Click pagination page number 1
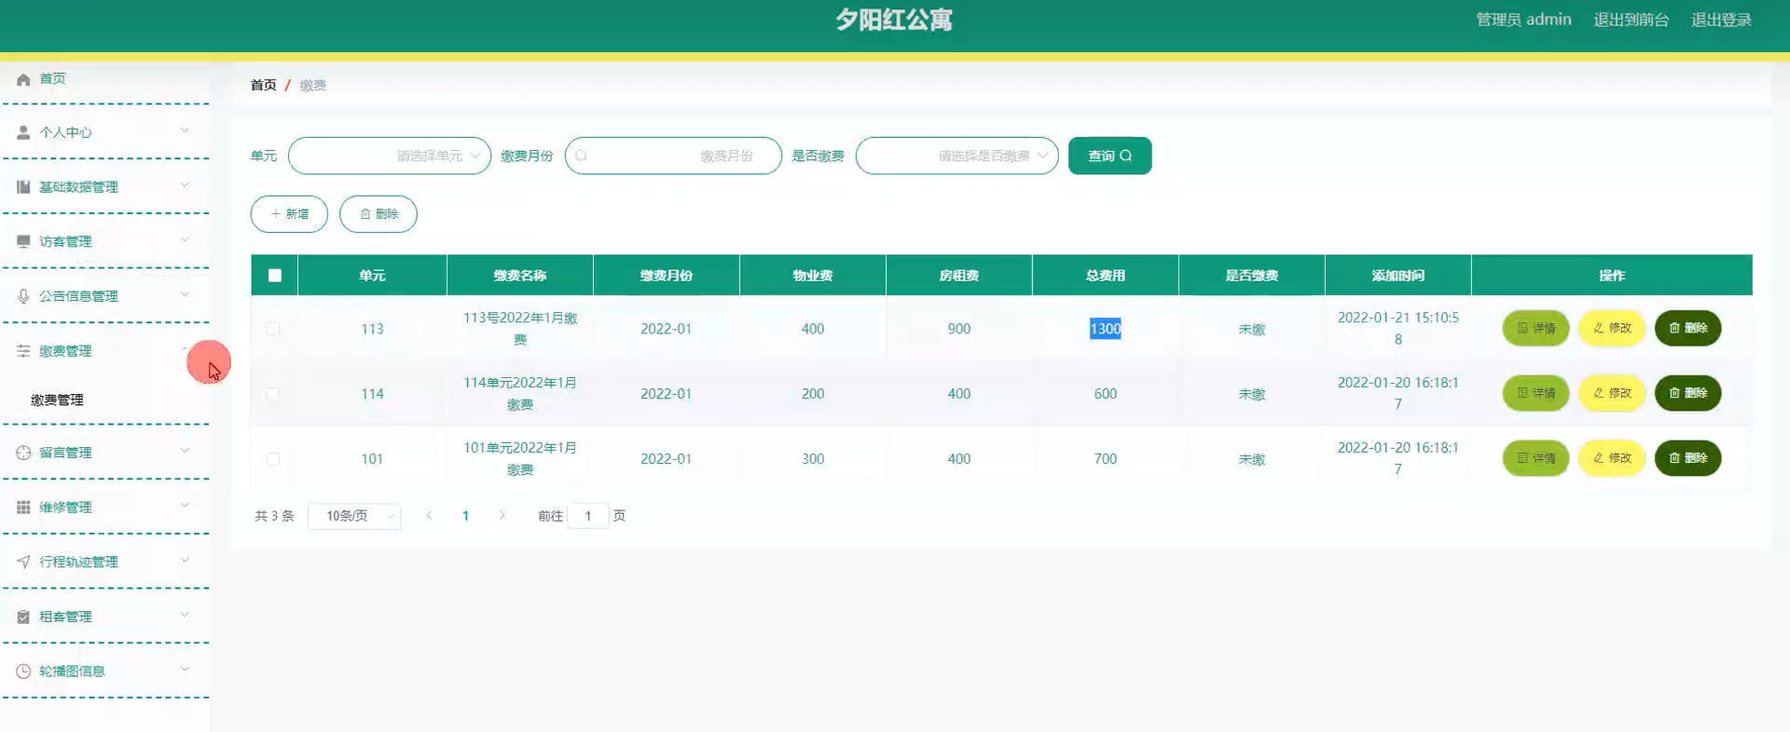Viewport: 1790px width, 732px height. click(465, 516)
